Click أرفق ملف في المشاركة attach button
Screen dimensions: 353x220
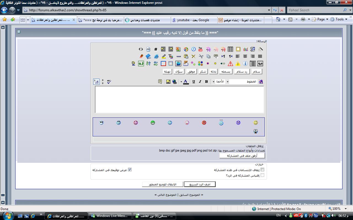point(242,156)
